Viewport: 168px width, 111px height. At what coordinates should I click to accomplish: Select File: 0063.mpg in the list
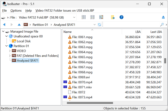click(x=82, y=47)
